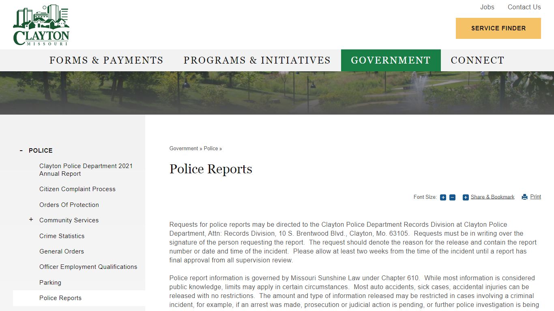Open the Connect menu
The width and height of the screenshot is (554, 311).
pyautogui.click(x=477, y=60)
